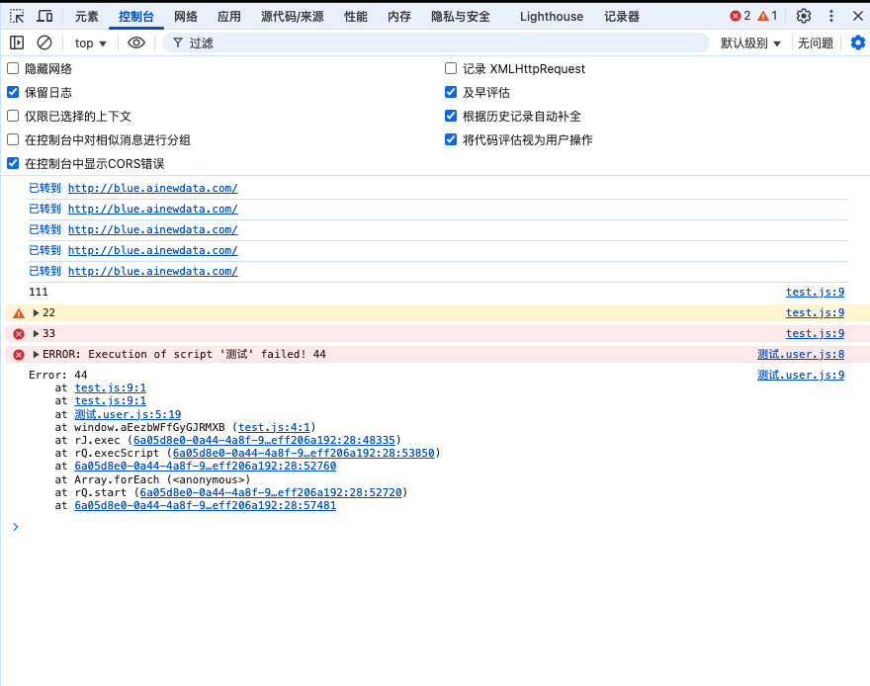Screen dimensions: 870x686
Task: Open the 默认级别 log level dropdown
Action: click(750, 43)
